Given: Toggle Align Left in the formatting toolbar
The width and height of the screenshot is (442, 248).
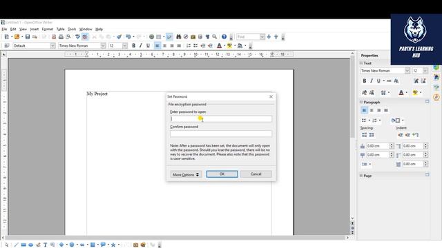Looking at the screenshot, I should (157, 45).
